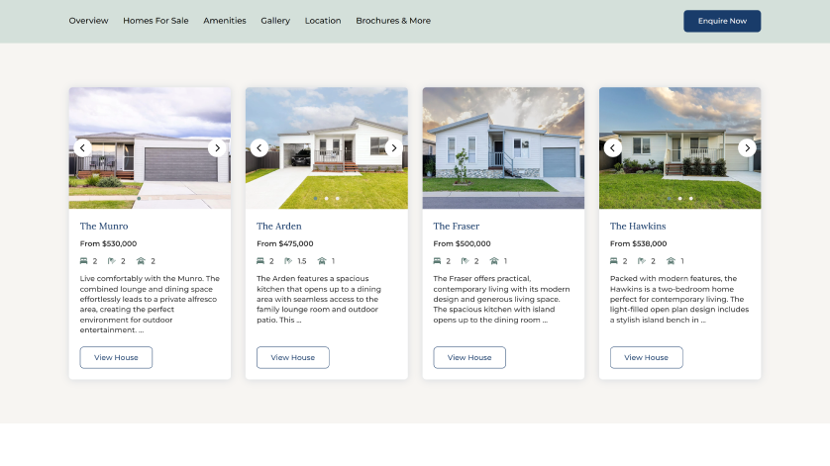
Task: Select last carousel dot on The Arden
Action: pos(338,198)
